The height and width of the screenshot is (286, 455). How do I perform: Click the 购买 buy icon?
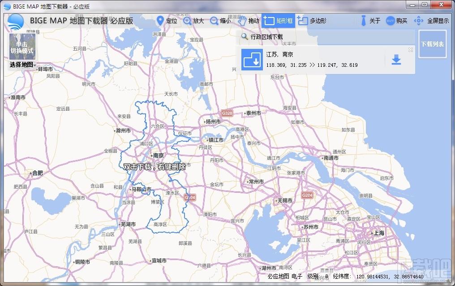391,21
